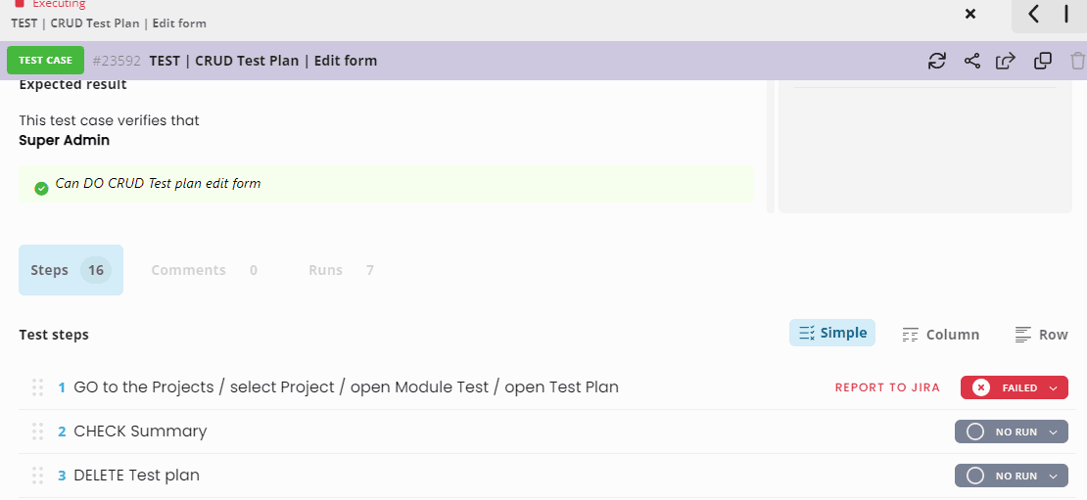The width and height of the screenshot is (1087, 500).
Task: Switch to Simple step view
Action: pyautogui.click(x=831, y=333)
